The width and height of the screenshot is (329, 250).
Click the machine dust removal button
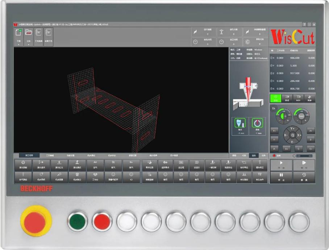coord(77,177)
